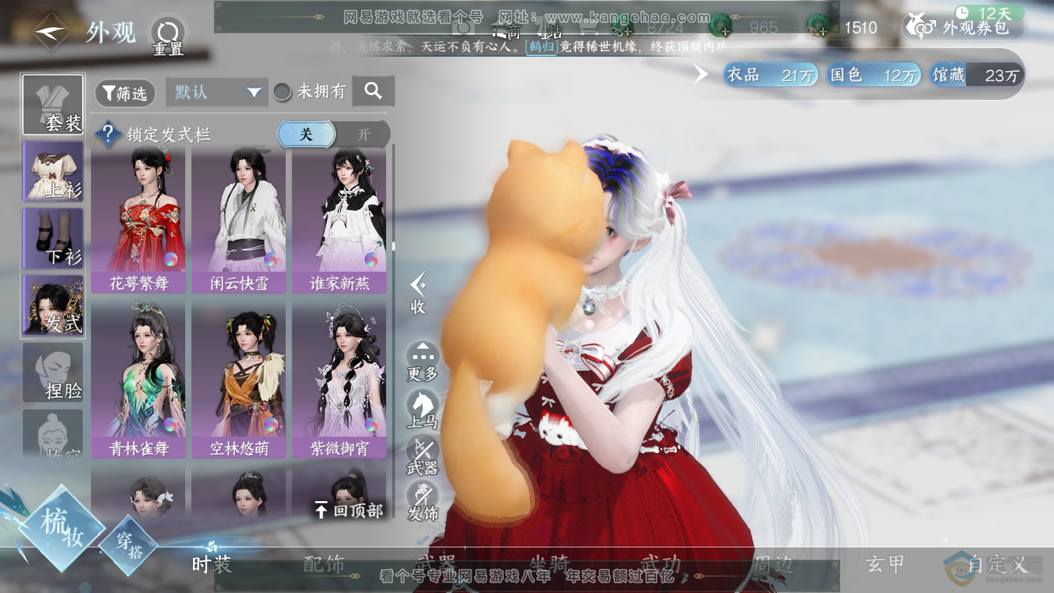Open the 梳妆 diamond button

[x=61, y=528]
